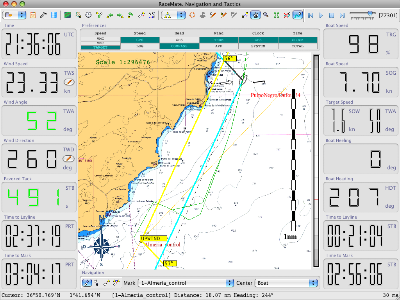
Task: Select VMG speed preference
Action: [100, 39]
